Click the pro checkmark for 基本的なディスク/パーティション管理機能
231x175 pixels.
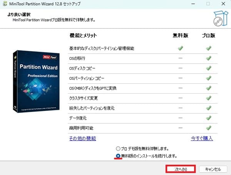(209, 48)
